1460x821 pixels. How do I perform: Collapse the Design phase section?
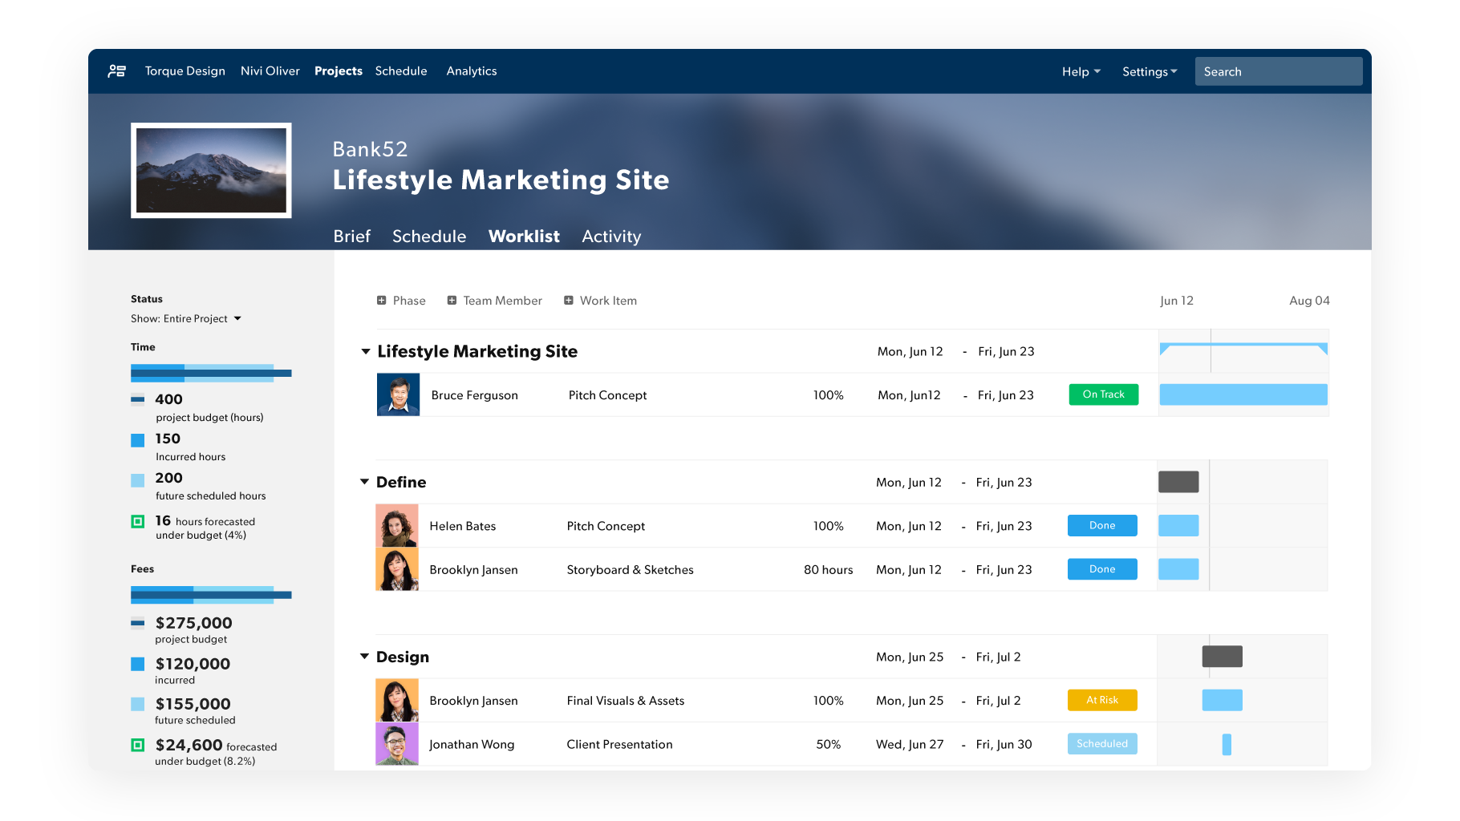coord(364,657)
